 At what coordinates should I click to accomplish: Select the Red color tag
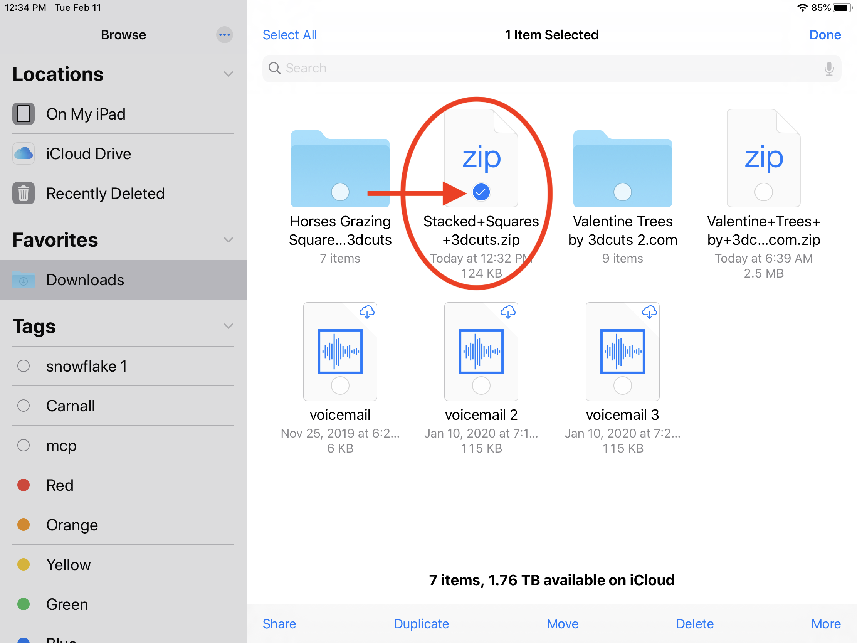60,485
